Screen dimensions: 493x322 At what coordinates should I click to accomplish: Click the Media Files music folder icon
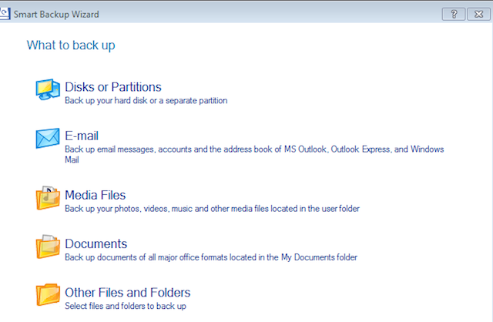click(x=48, y=198)
